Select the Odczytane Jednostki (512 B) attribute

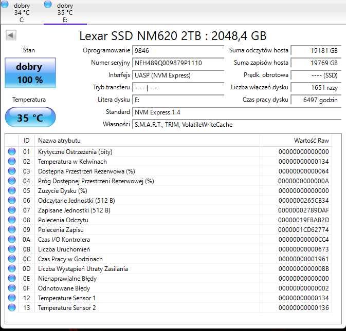coord(77,201)
